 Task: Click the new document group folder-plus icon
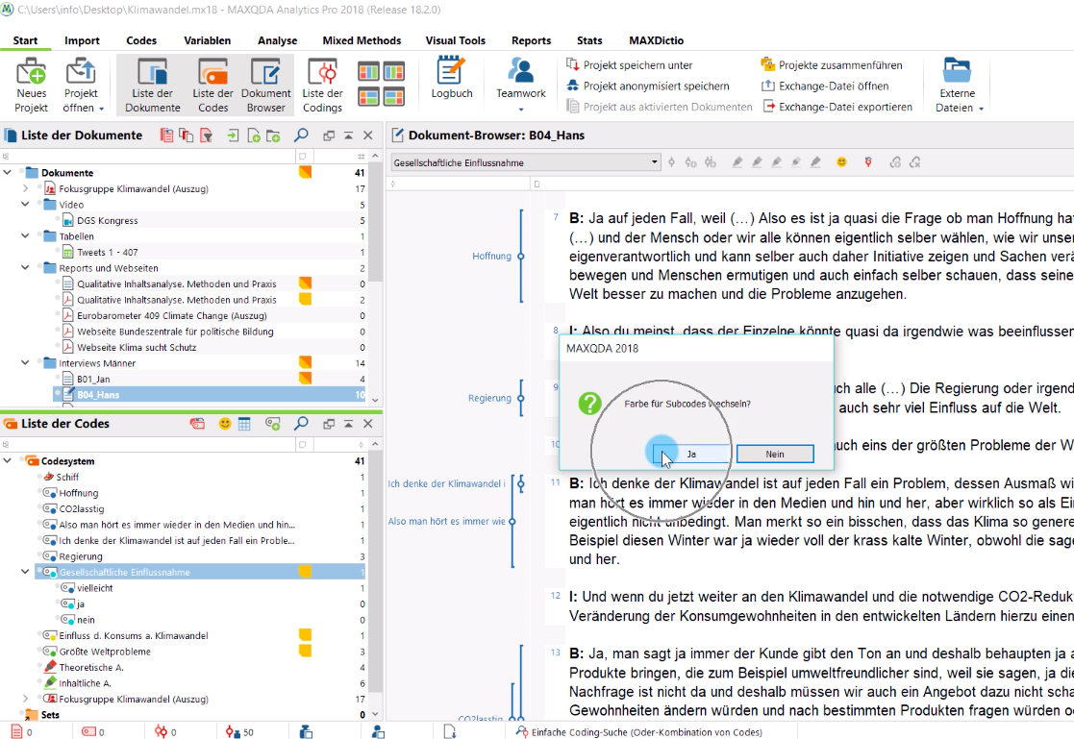[273, 135]
